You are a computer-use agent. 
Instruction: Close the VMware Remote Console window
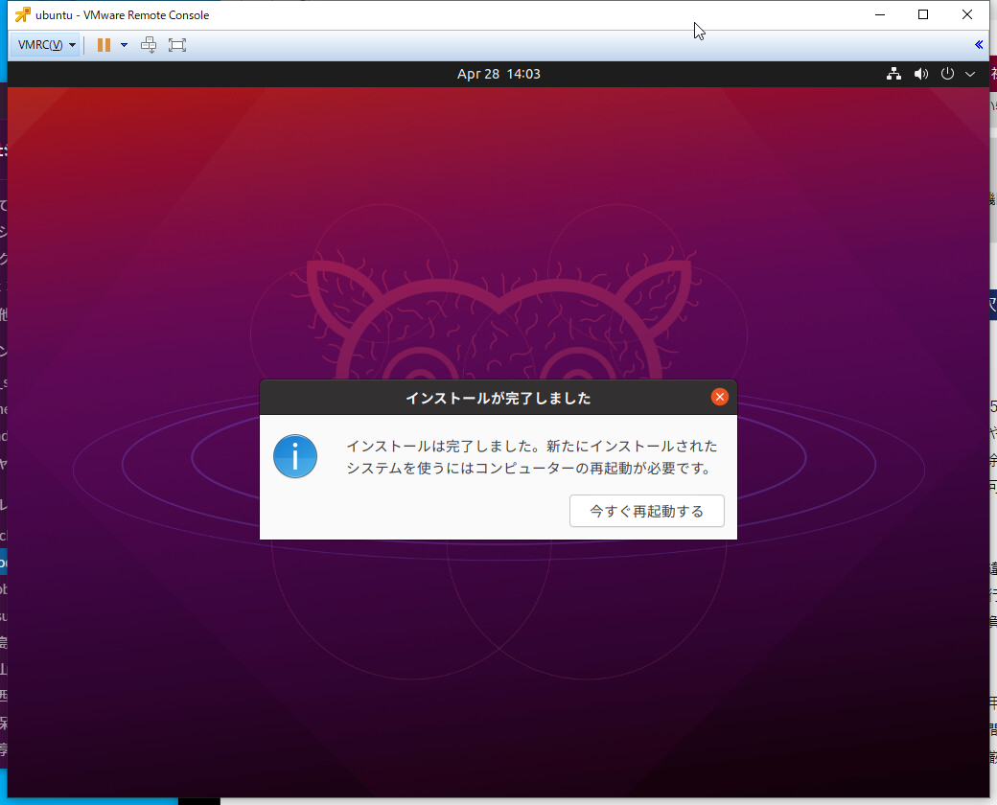click(x=967, y=14)
